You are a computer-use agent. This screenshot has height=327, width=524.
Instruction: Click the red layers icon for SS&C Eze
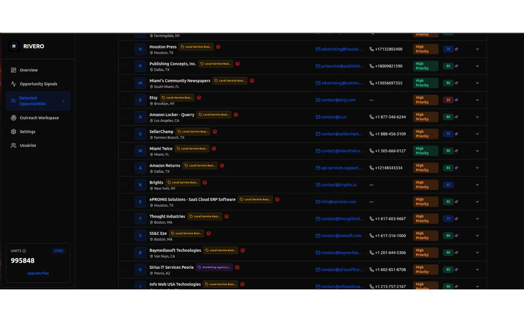pyautogui.click(x=208, y=233)
